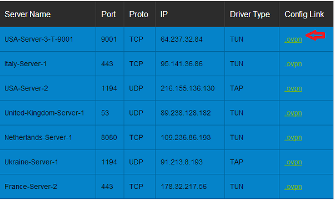Select the Netherlands-Server-1 port 8080 cell
Viewport: 335px width, 200px height.
pyautogui.click(x=109, y=138)
